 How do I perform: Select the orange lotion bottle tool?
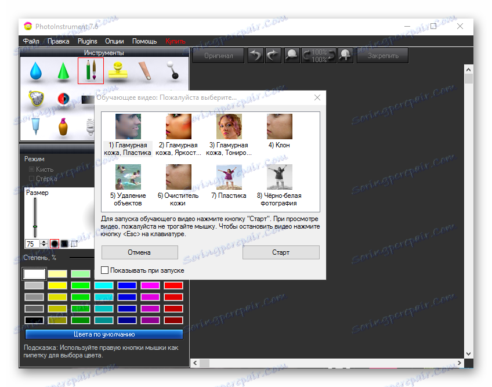pyautogui.click(x=63, y=126)
